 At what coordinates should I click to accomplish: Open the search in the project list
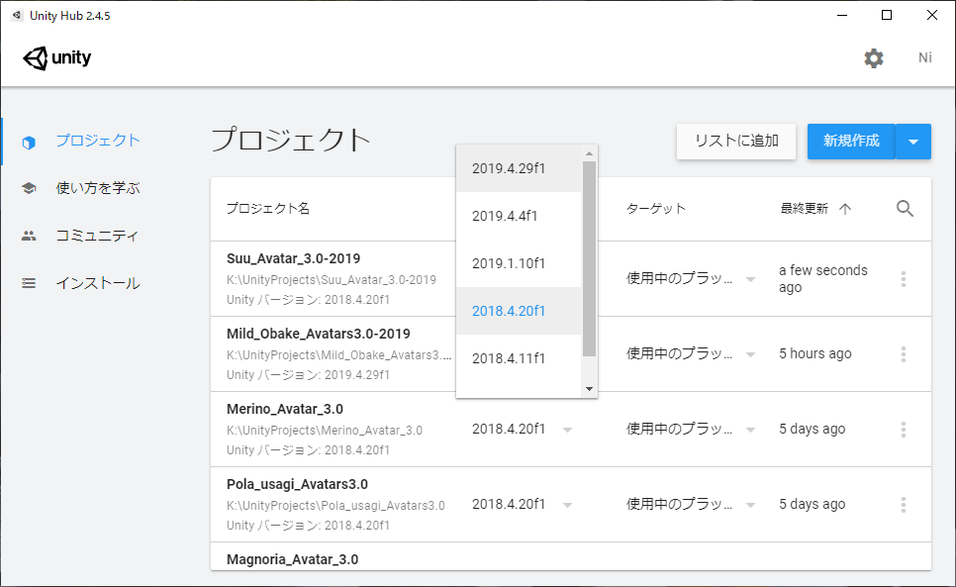coord(905,209)
